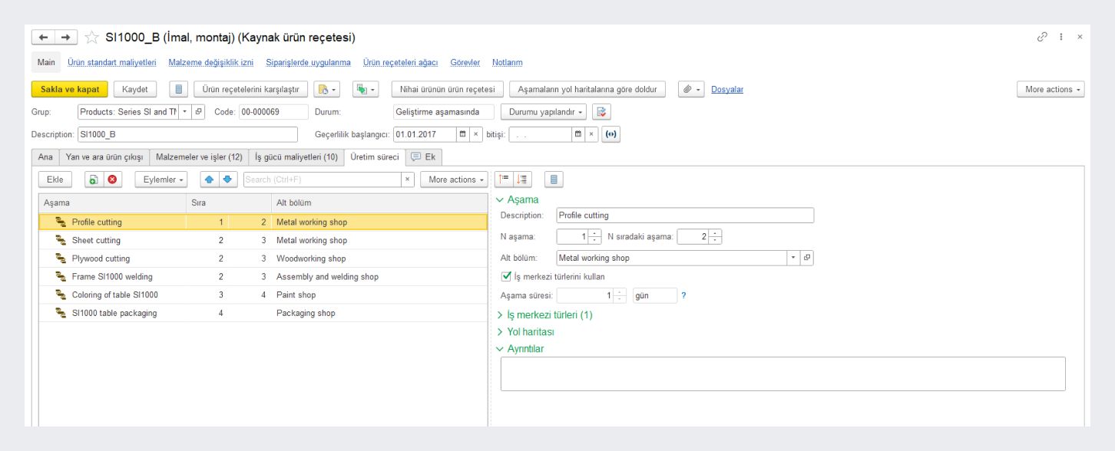1115x451 pixels.
Task: Click the copy stage icon next to Ekle
Action: tap(93, 179)
